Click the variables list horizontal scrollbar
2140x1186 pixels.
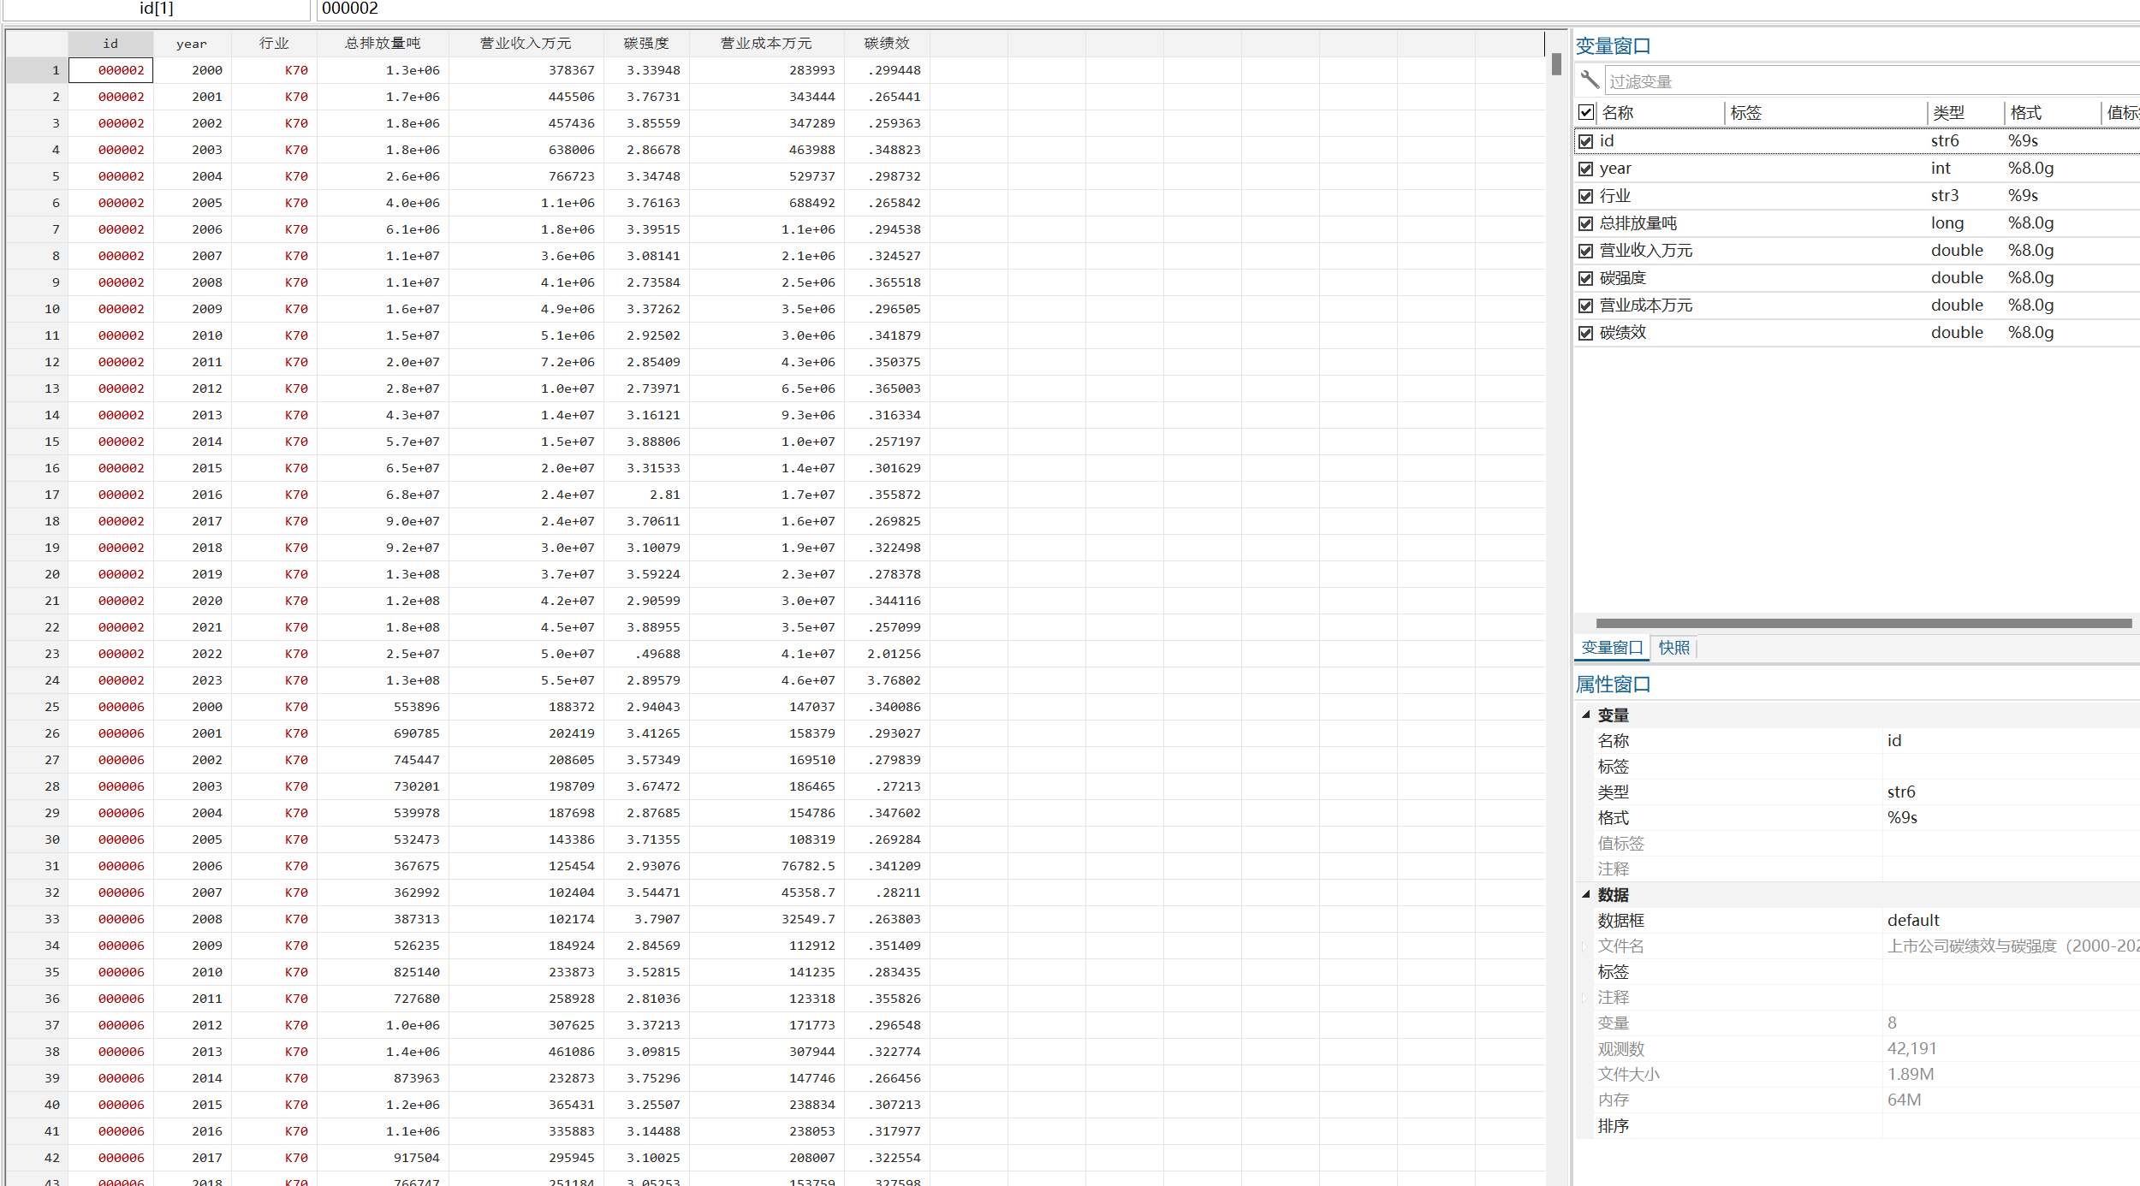(1863, 623)
